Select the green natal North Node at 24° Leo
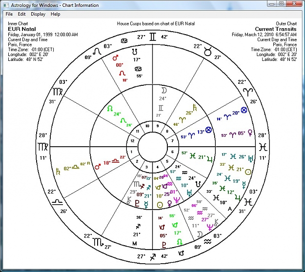Image resolution: width=305 pixels, height=272 pixels. [110, 108]
